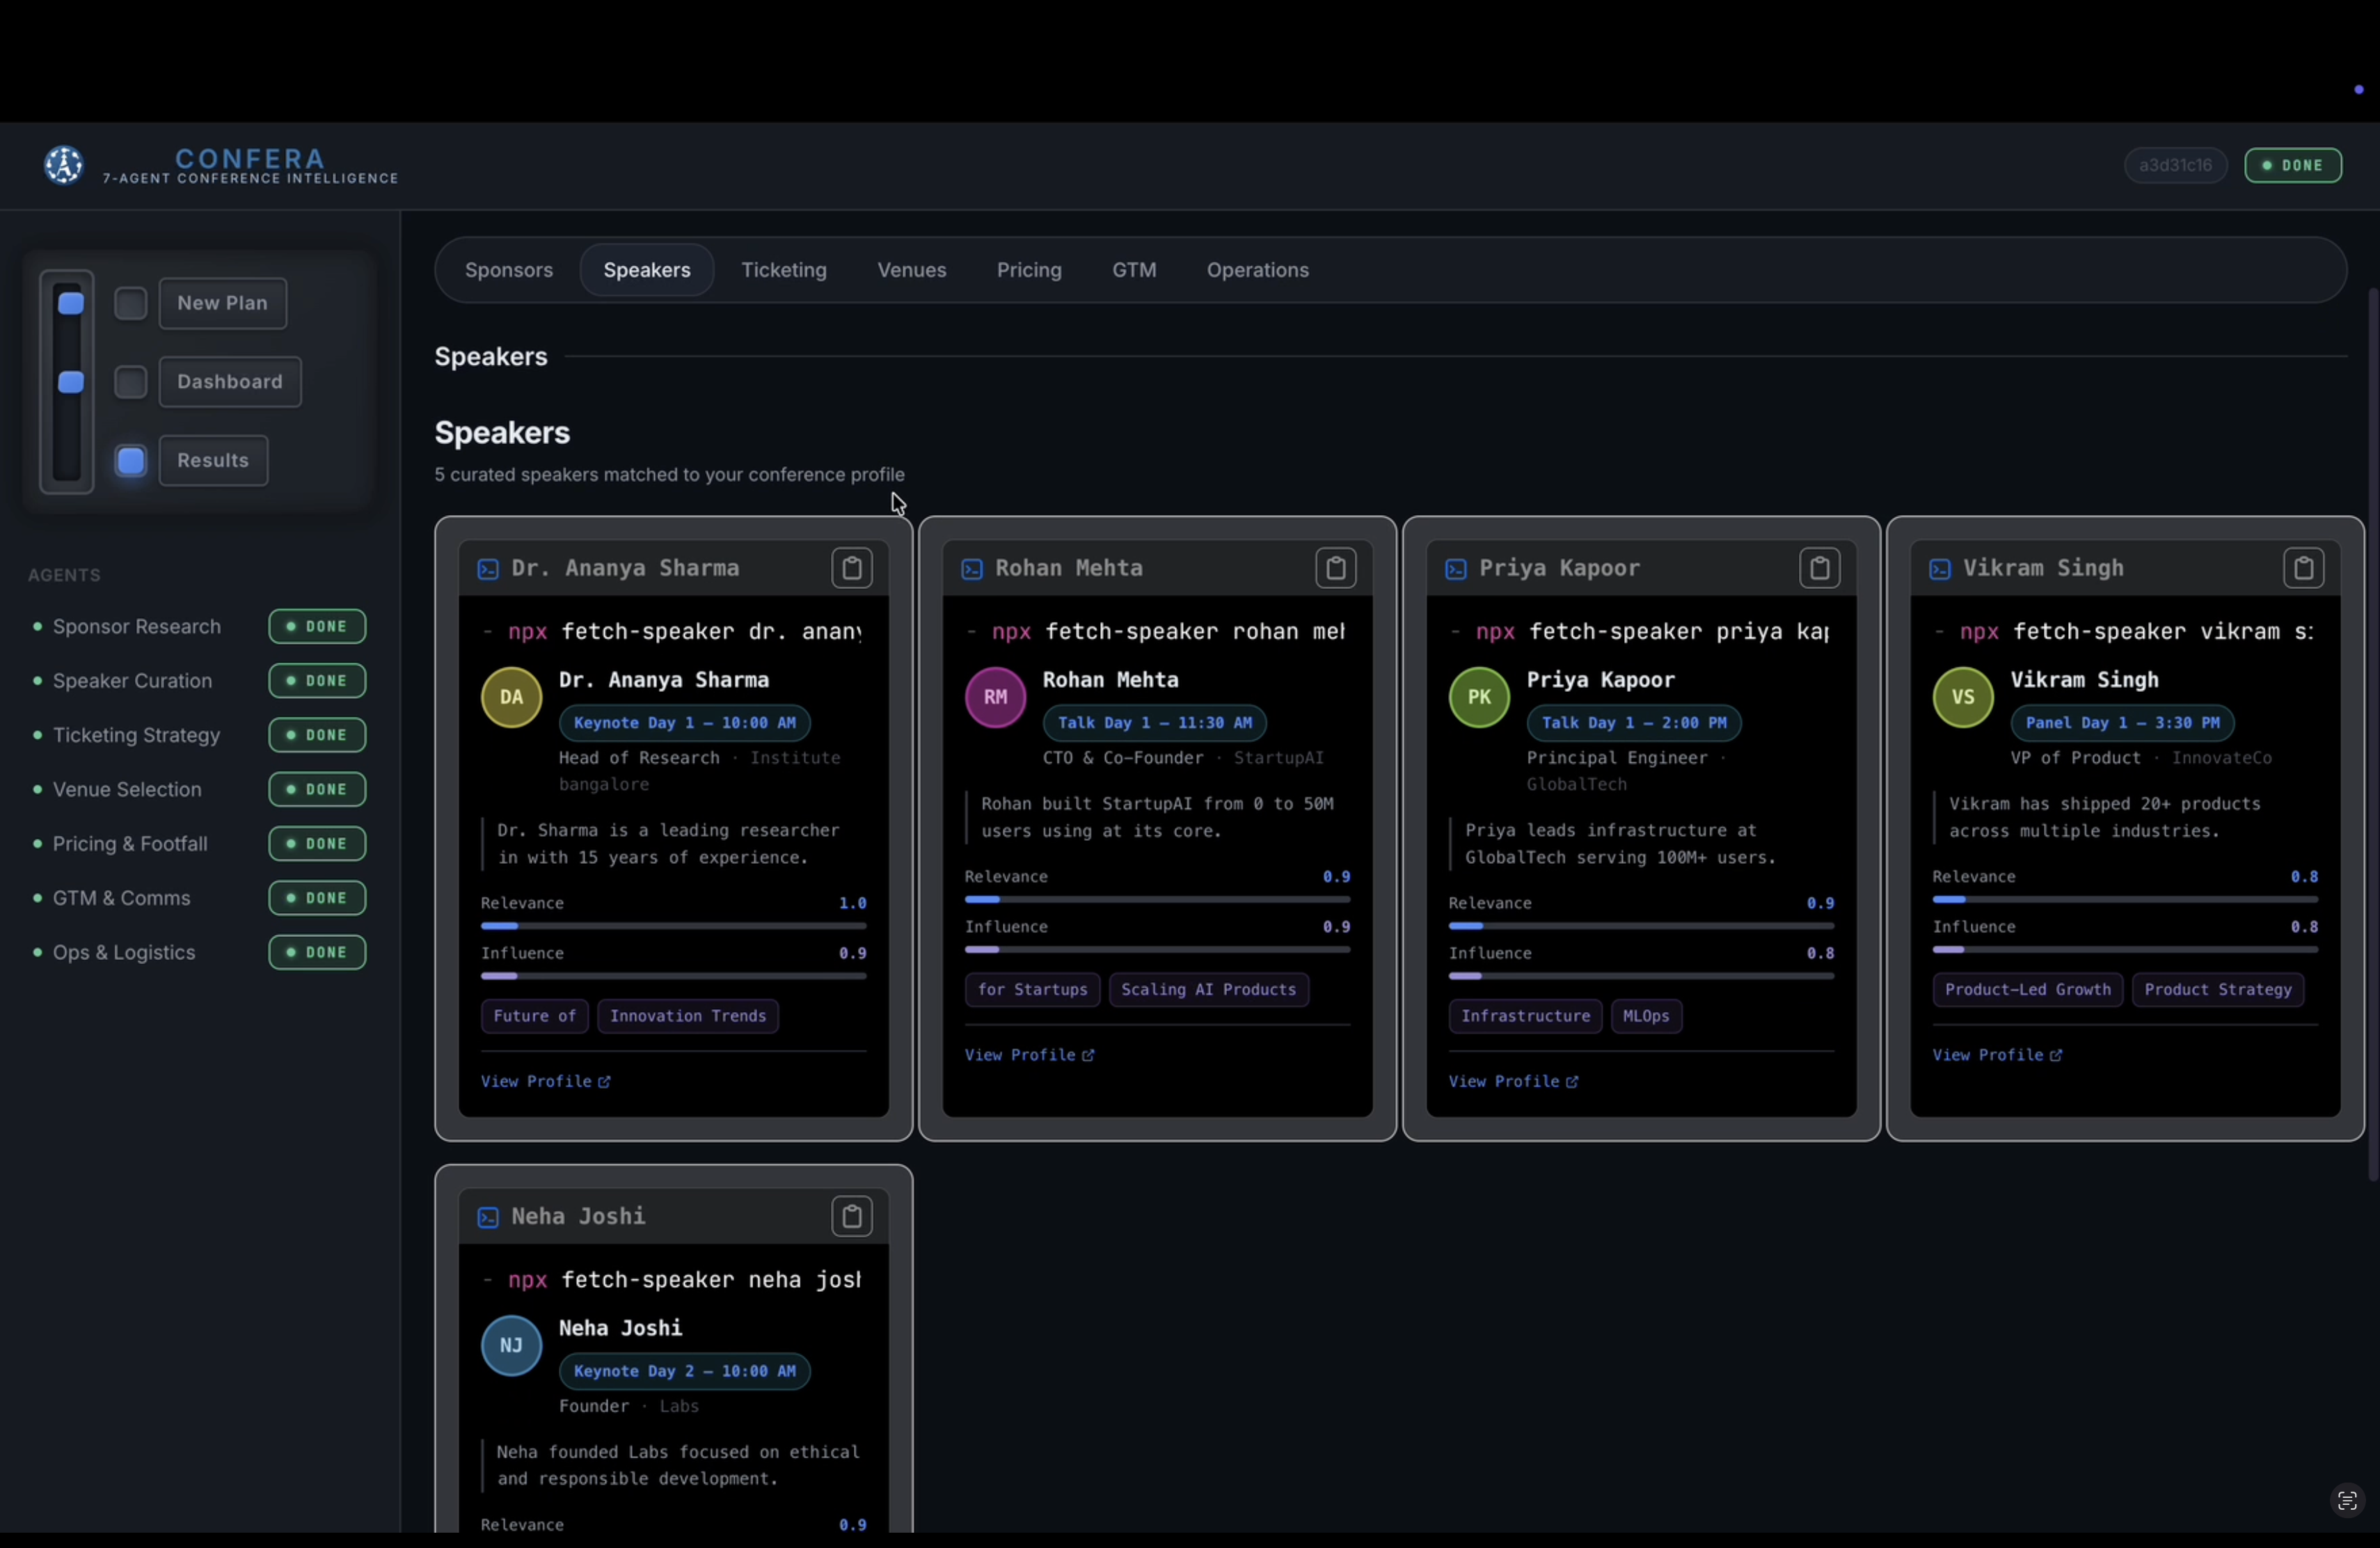Open the Ticketing tab

784,270
